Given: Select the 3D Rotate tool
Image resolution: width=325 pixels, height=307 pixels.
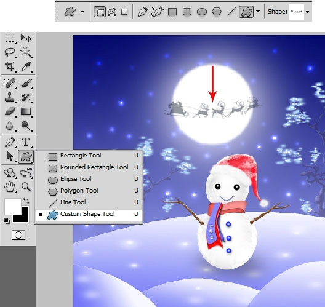Looking at the screenshot, I should click(10, 173).
